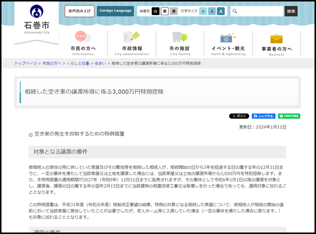Screen dimensions: 316x234
Task: Open the 市の施設 menu label
Action: click(x=180, y=48)
